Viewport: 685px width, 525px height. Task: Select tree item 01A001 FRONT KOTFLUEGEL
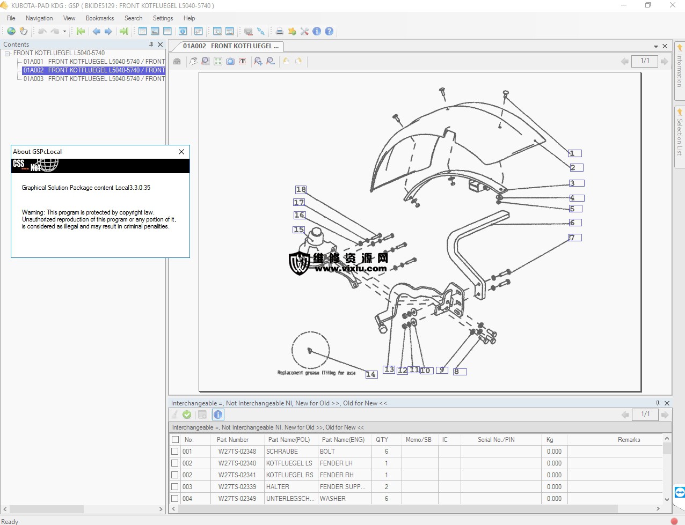[x=94, y=62]
